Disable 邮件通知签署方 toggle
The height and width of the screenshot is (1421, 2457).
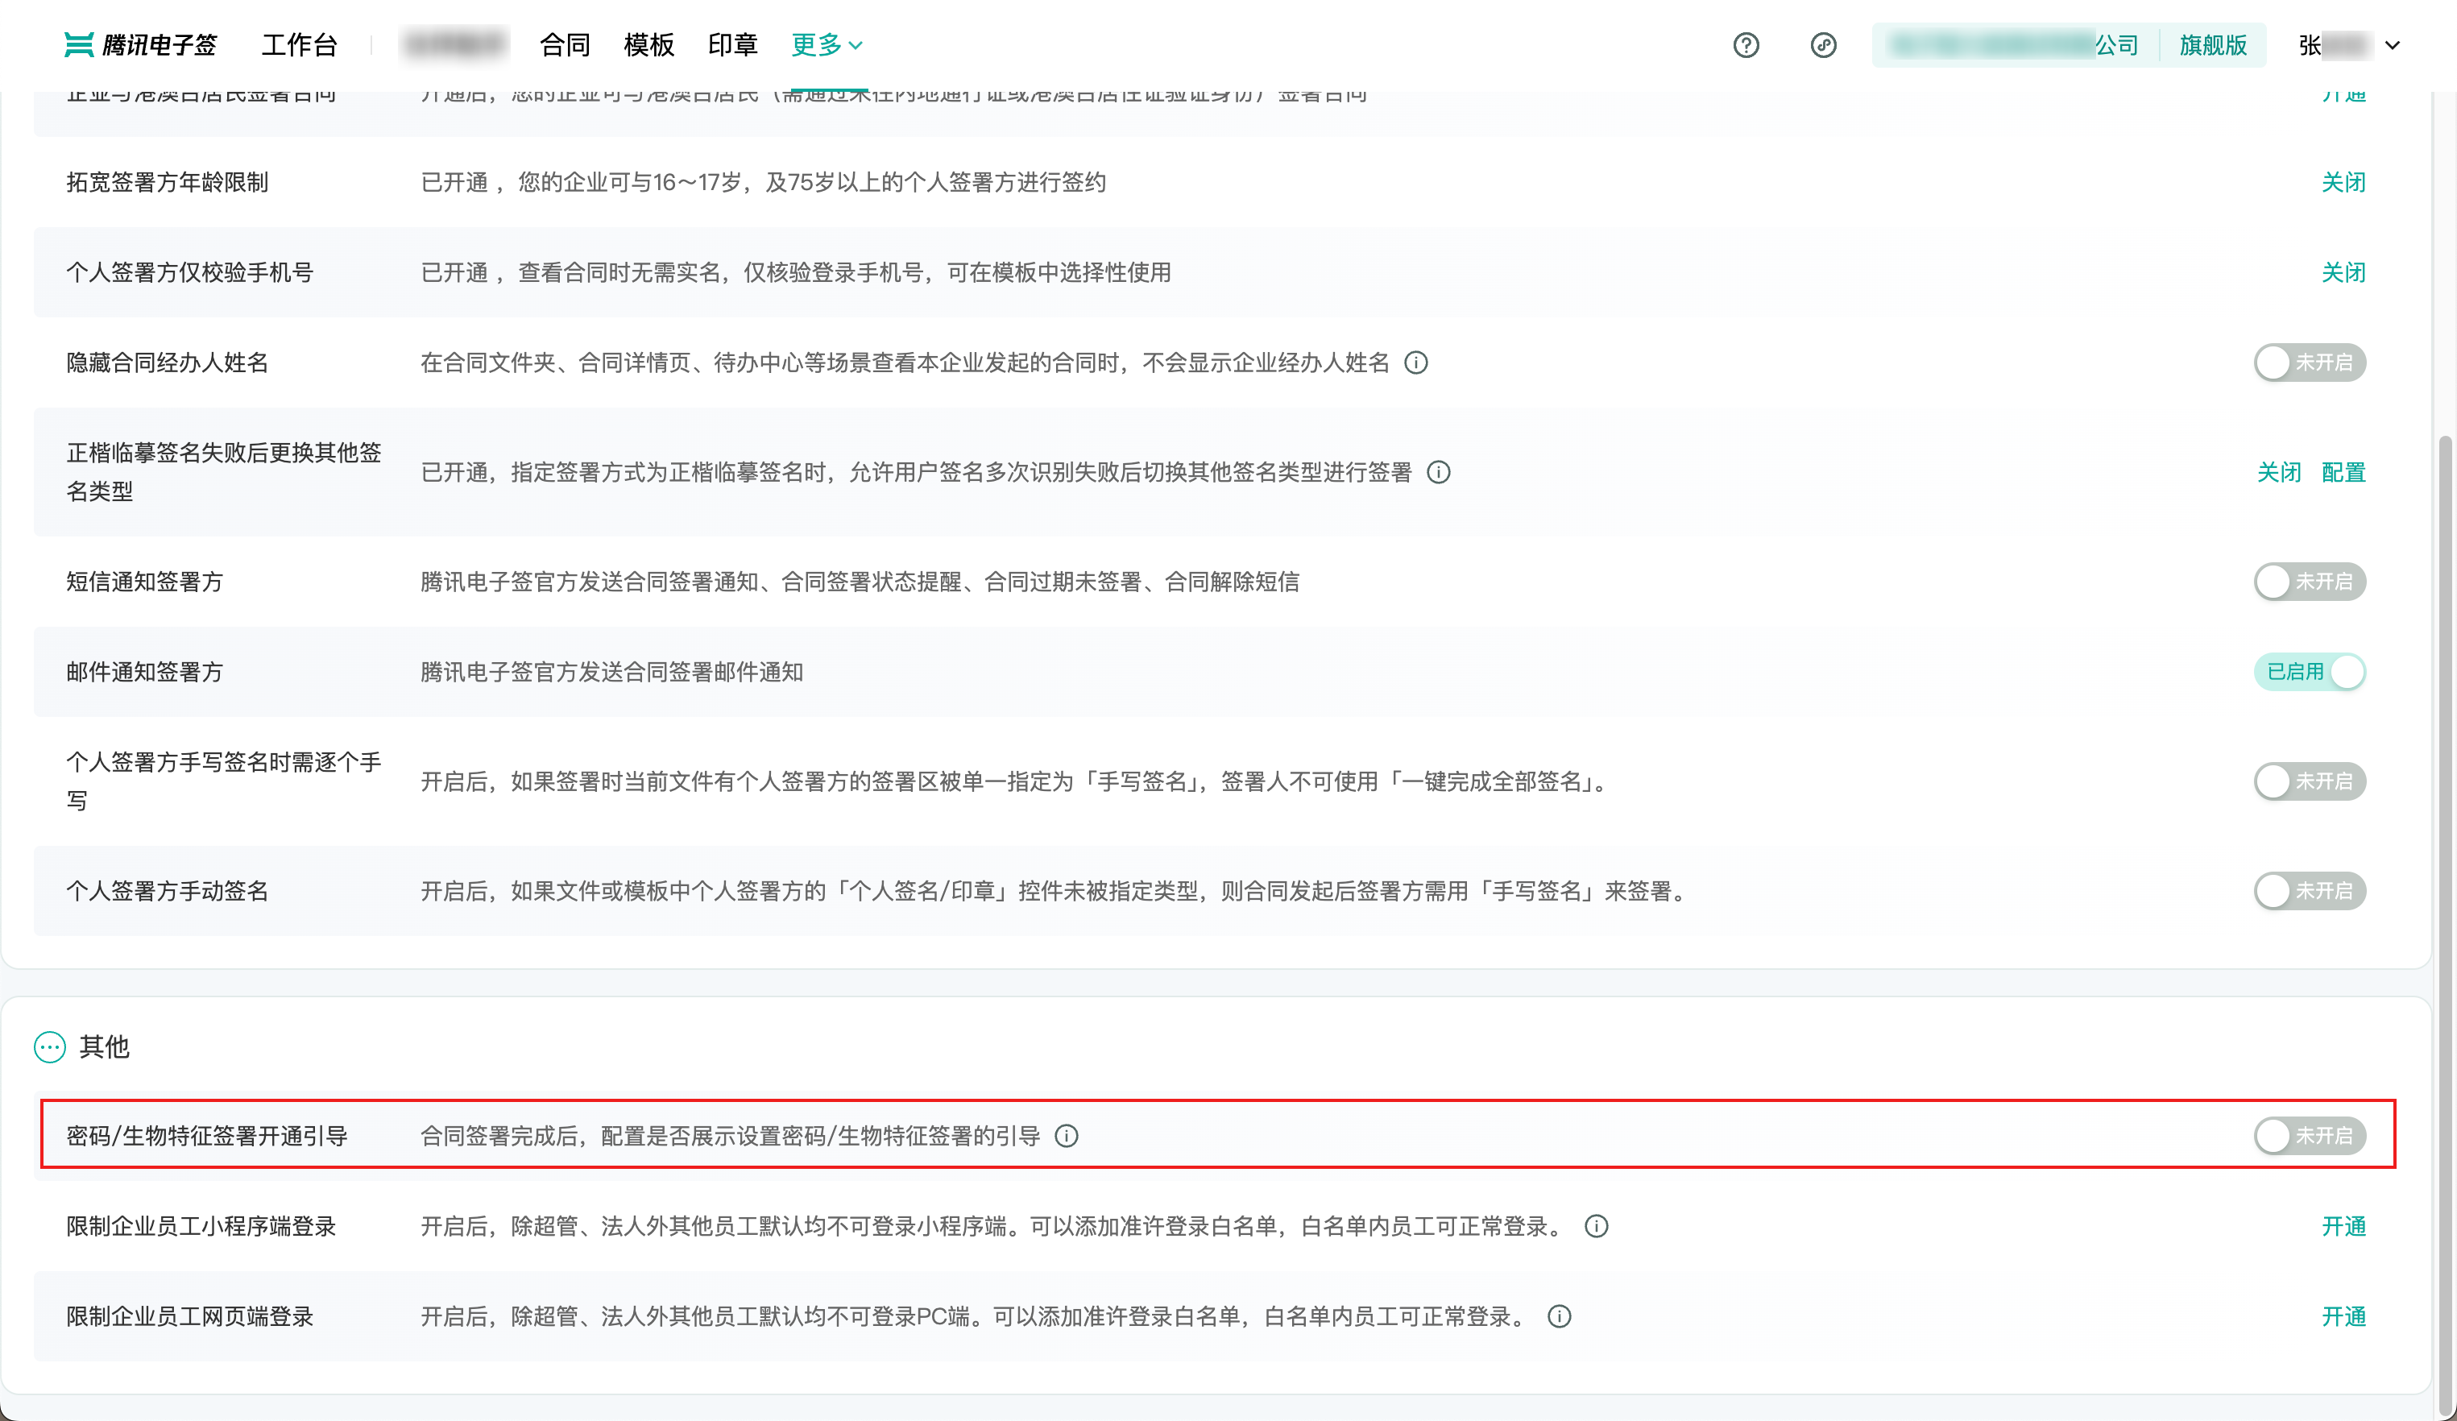coord(2310,672)
